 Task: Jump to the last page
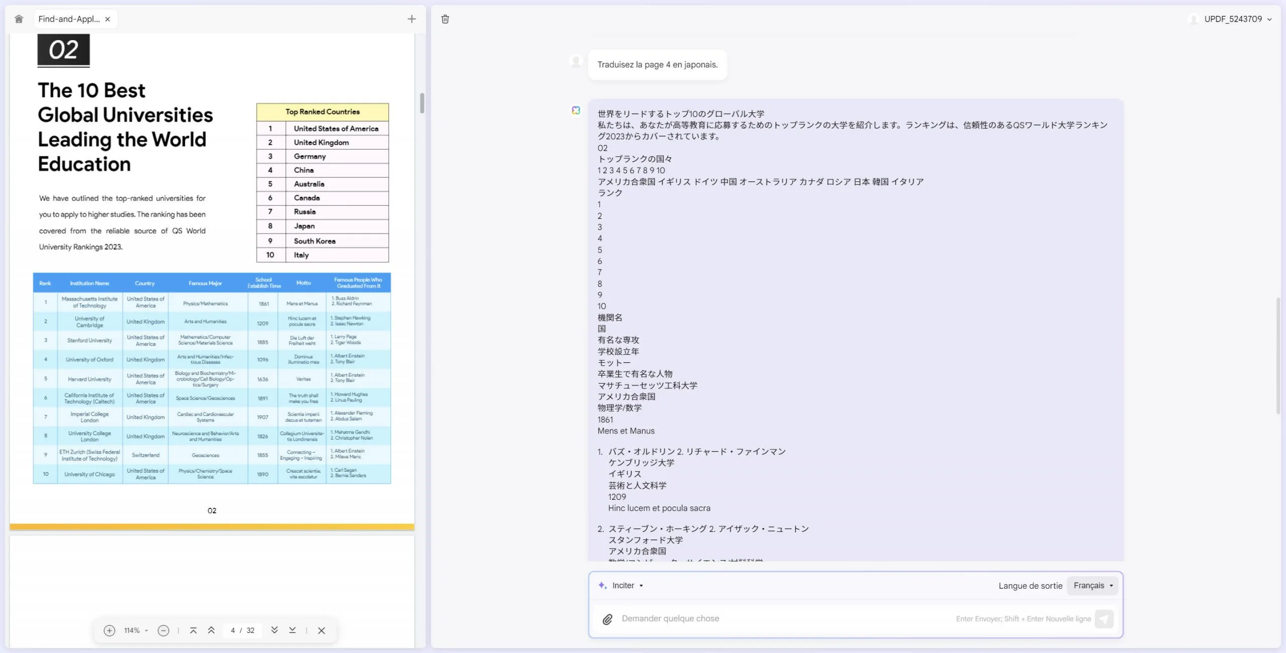[292, 630]
